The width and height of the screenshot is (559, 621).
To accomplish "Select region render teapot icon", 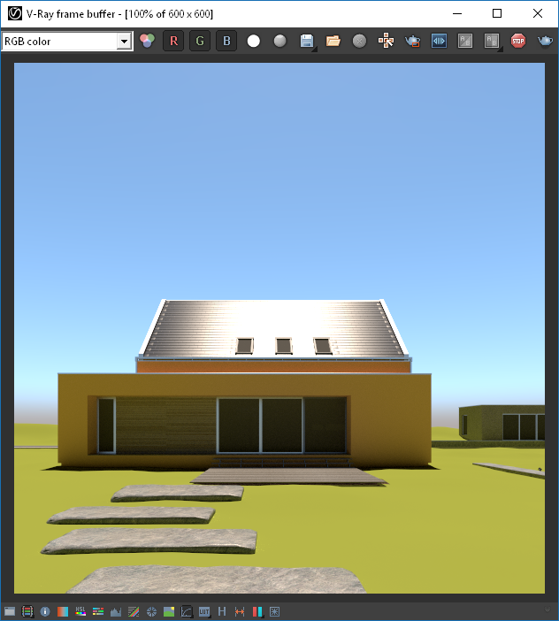I will pos(412,41).
